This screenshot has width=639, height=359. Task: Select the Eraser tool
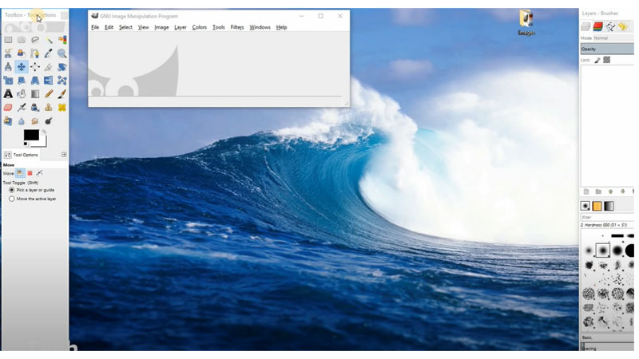tap(8, 108)
